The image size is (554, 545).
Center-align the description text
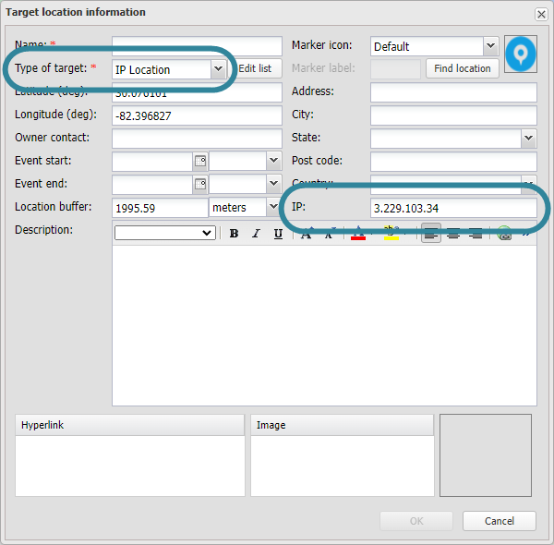[453, 234]
